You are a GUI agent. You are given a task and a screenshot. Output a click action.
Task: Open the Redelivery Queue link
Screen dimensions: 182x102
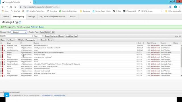tap(37, 27)
